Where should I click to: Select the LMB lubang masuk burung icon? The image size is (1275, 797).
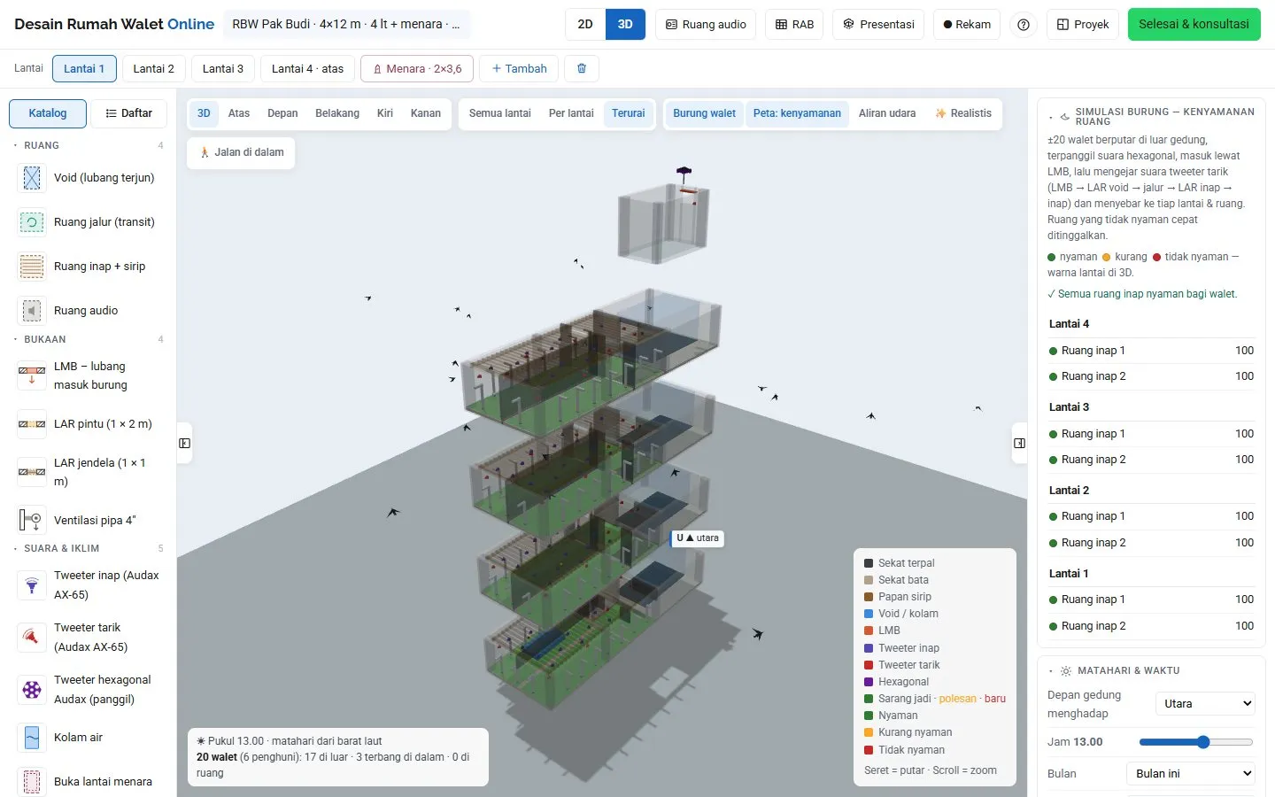[32, 375]
